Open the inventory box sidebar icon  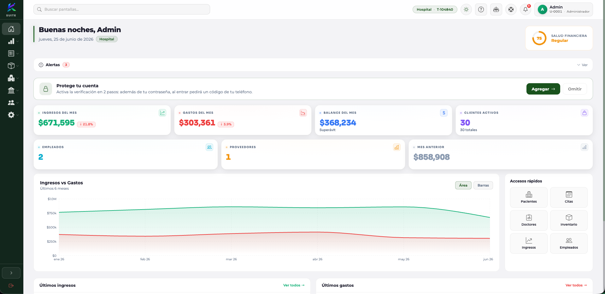[11, 66]
